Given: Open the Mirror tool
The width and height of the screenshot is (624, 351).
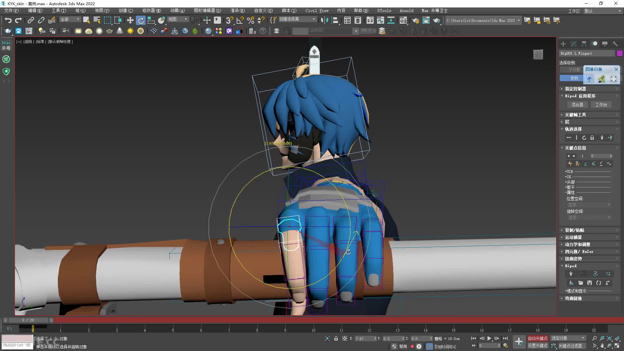Looking at the screenshot, I should 324,20.
